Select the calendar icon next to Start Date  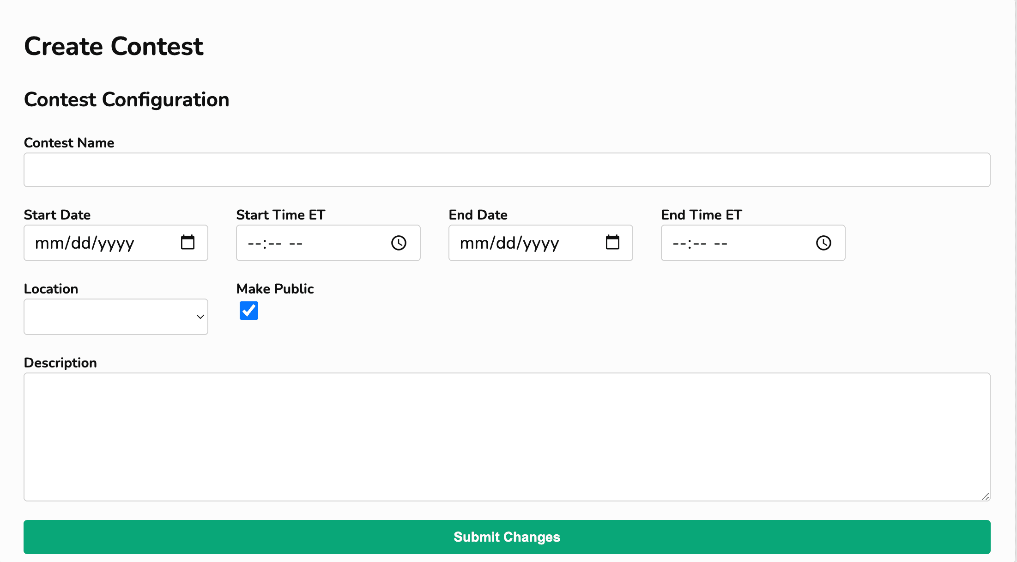pos(188,243)
